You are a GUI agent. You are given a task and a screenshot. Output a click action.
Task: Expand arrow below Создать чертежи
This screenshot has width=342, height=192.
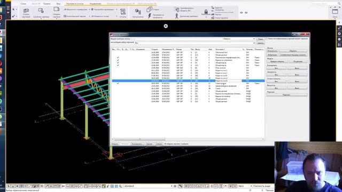(x=57, y=19)
